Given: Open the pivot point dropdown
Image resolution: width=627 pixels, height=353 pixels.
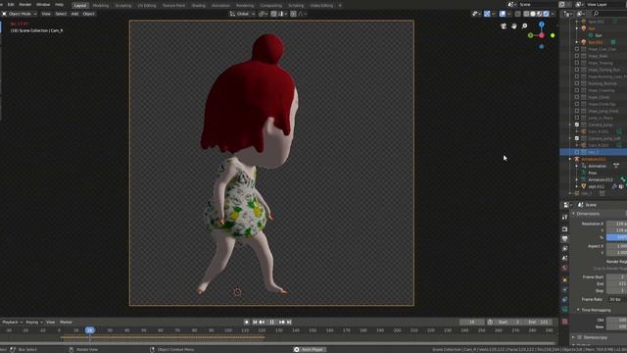Looking at the screenshot, I should point(263,14).
